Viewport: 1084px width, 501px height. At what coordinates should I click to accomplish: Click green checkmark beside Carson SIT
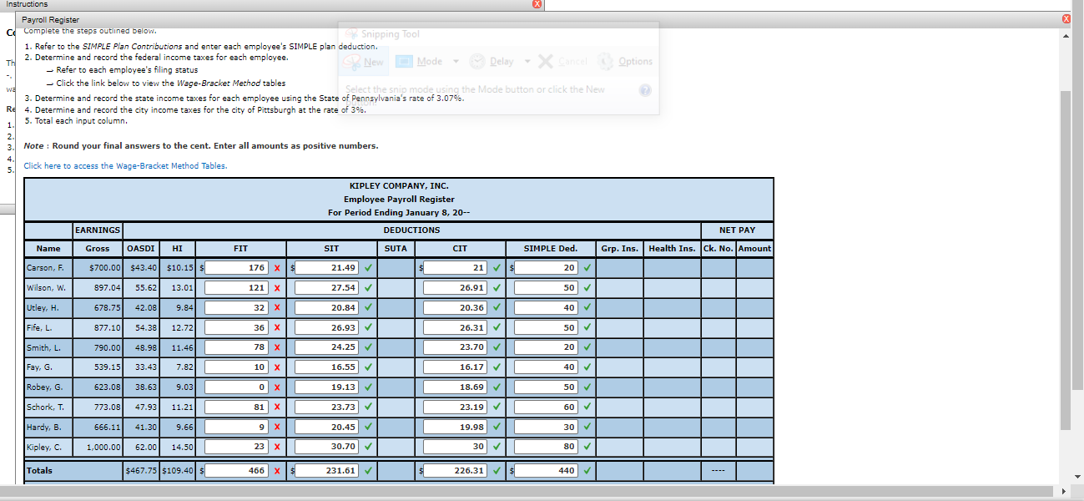tap(368, 268)
